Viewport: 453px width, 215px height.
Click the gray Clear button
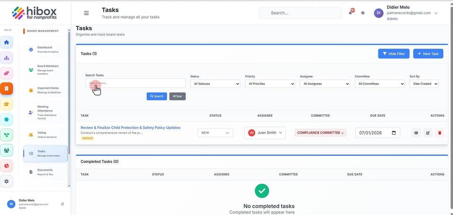click(x=178, y=96)
